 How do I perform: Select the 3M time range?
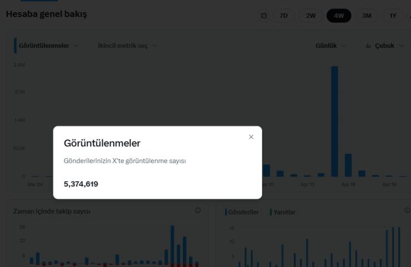pyautogui.click(x=367, y=16)
